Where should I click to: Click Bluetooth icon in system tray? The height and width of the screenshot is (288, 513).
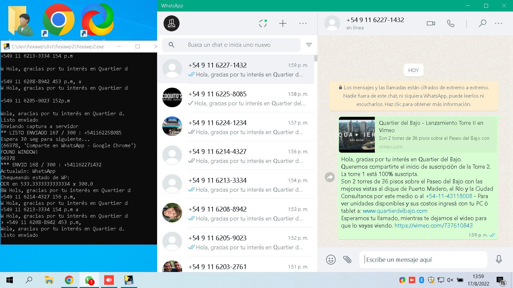pos(422,280)
